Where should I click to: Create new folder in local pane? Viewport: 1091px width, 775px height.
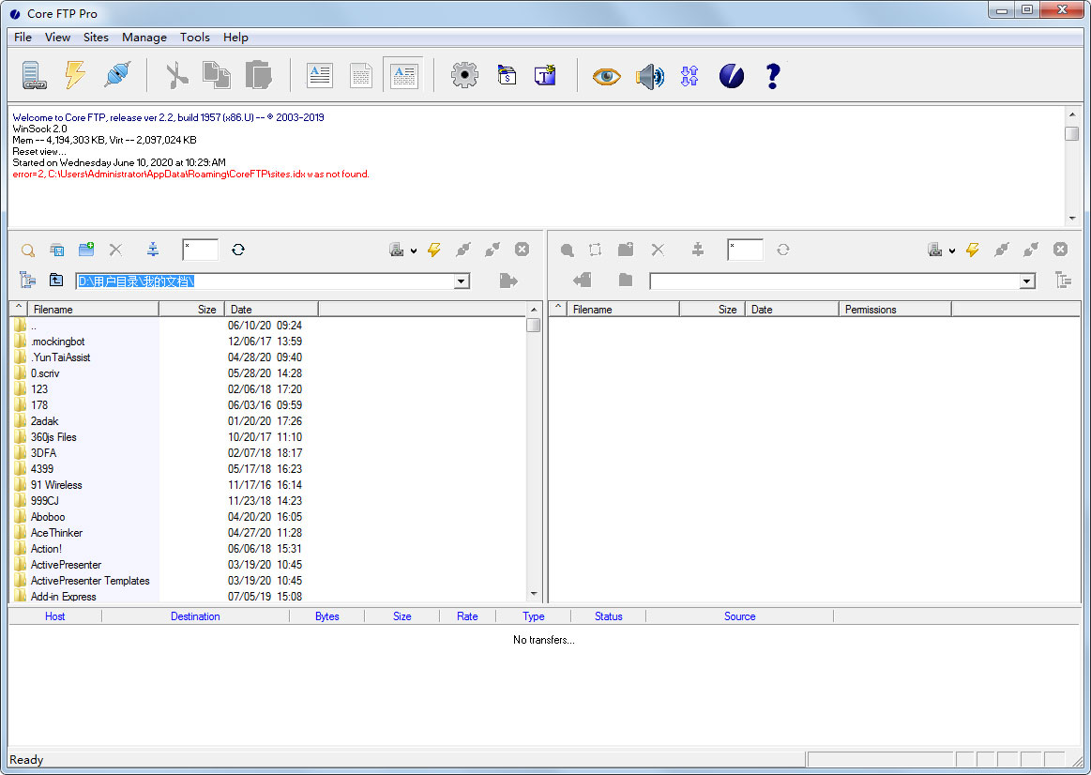click(86, 250)
